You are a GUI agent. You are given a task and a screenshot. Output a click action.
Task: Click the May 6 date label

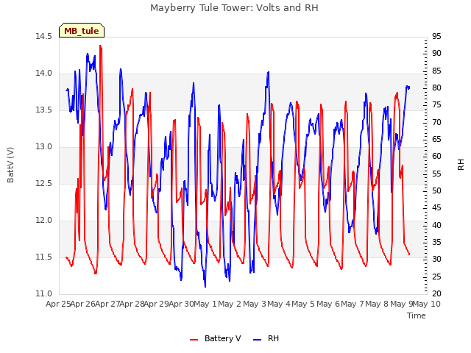point(328,304)
